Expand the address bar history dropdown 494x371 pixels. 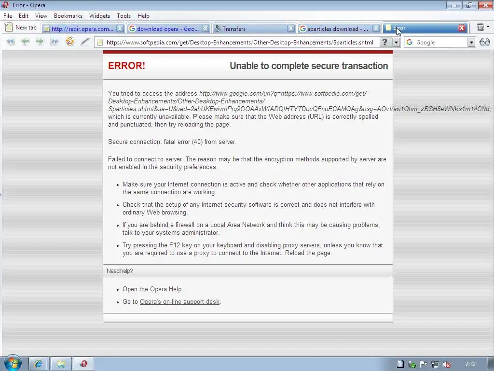tap(396, 43)
